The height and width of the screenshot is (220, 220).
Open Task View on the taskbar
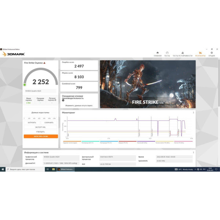[x=48, y=169]
